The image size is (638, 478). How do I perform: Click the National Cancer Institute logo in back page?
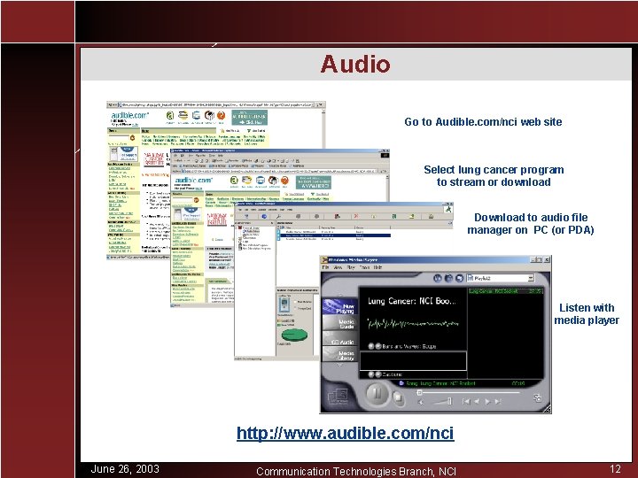[154, 159]
